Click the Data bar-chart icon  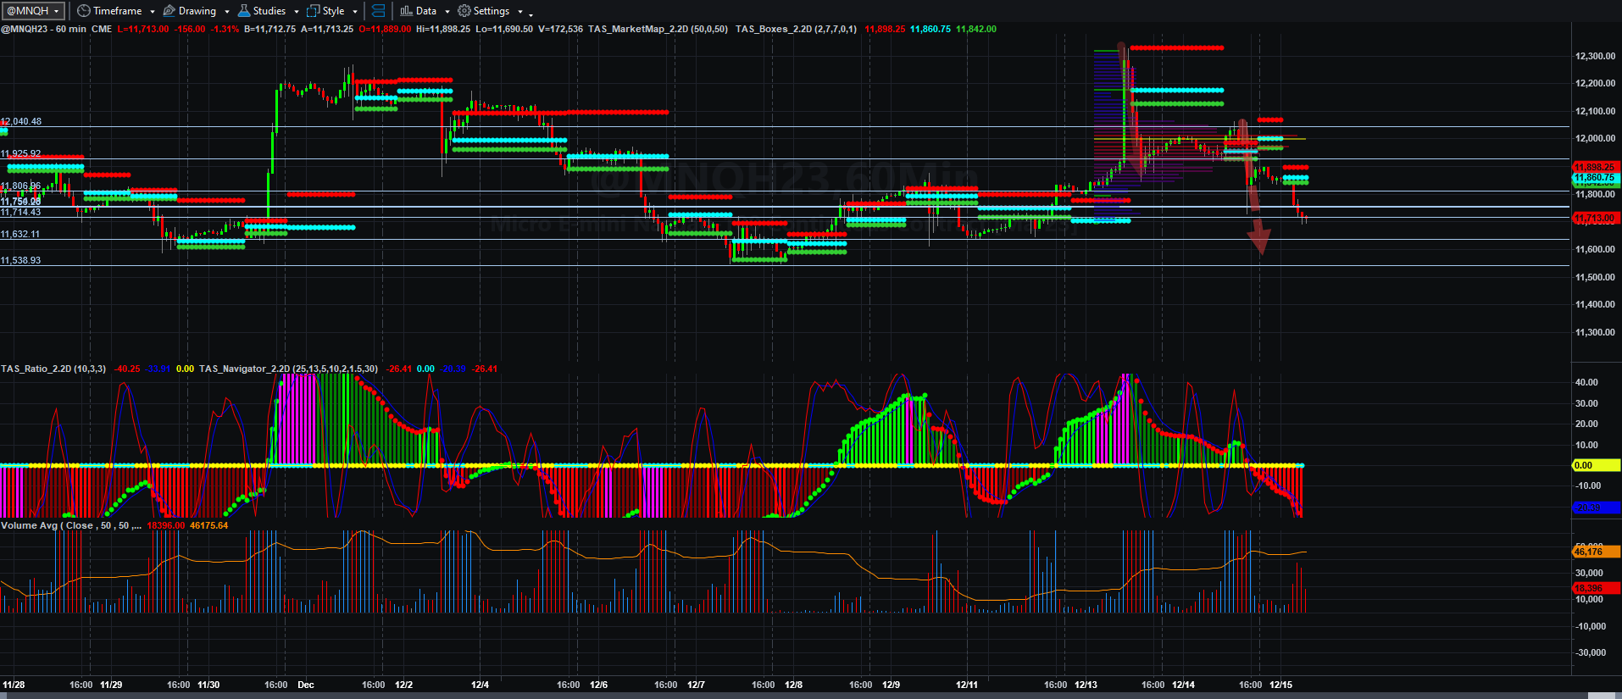[406, 11]
